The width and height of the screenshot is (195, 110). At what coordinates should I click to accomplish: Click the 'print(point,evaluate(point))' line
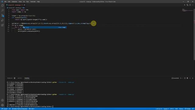[x=29, y=31]
